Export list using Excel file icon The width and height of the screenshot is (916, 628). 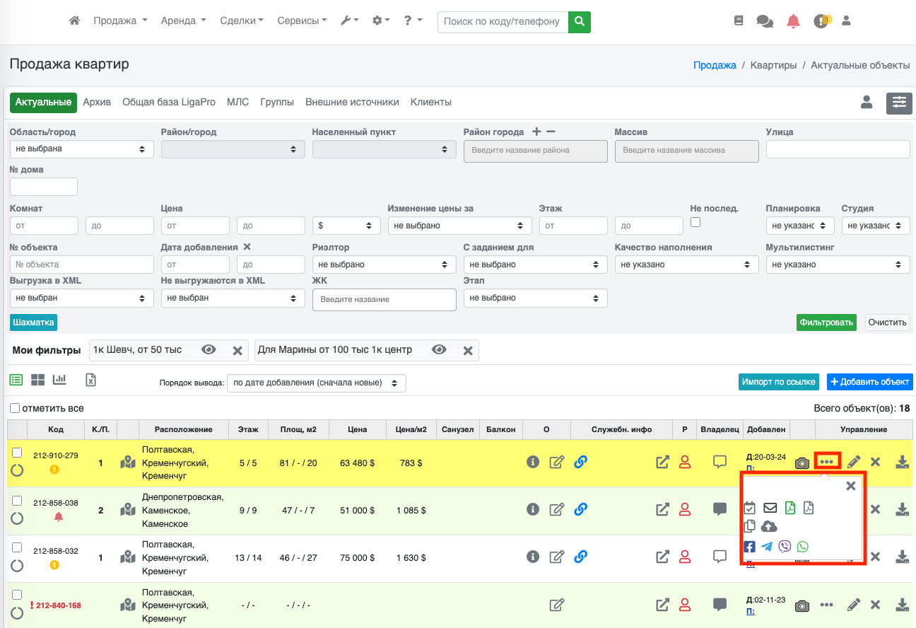point(90,380)
